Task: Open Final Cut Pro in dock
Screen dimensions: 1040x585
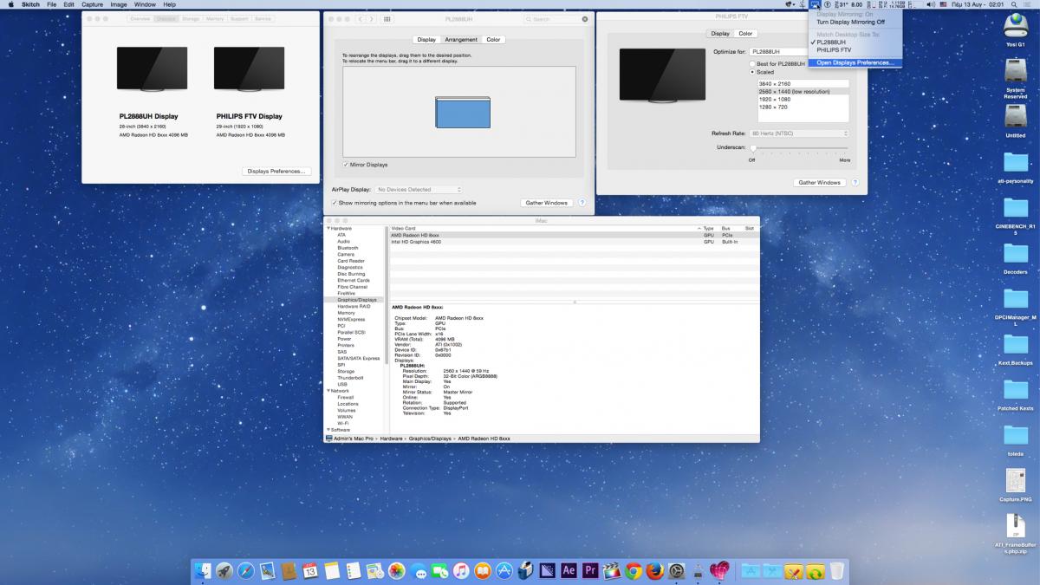Action: (x=612, y=571)
